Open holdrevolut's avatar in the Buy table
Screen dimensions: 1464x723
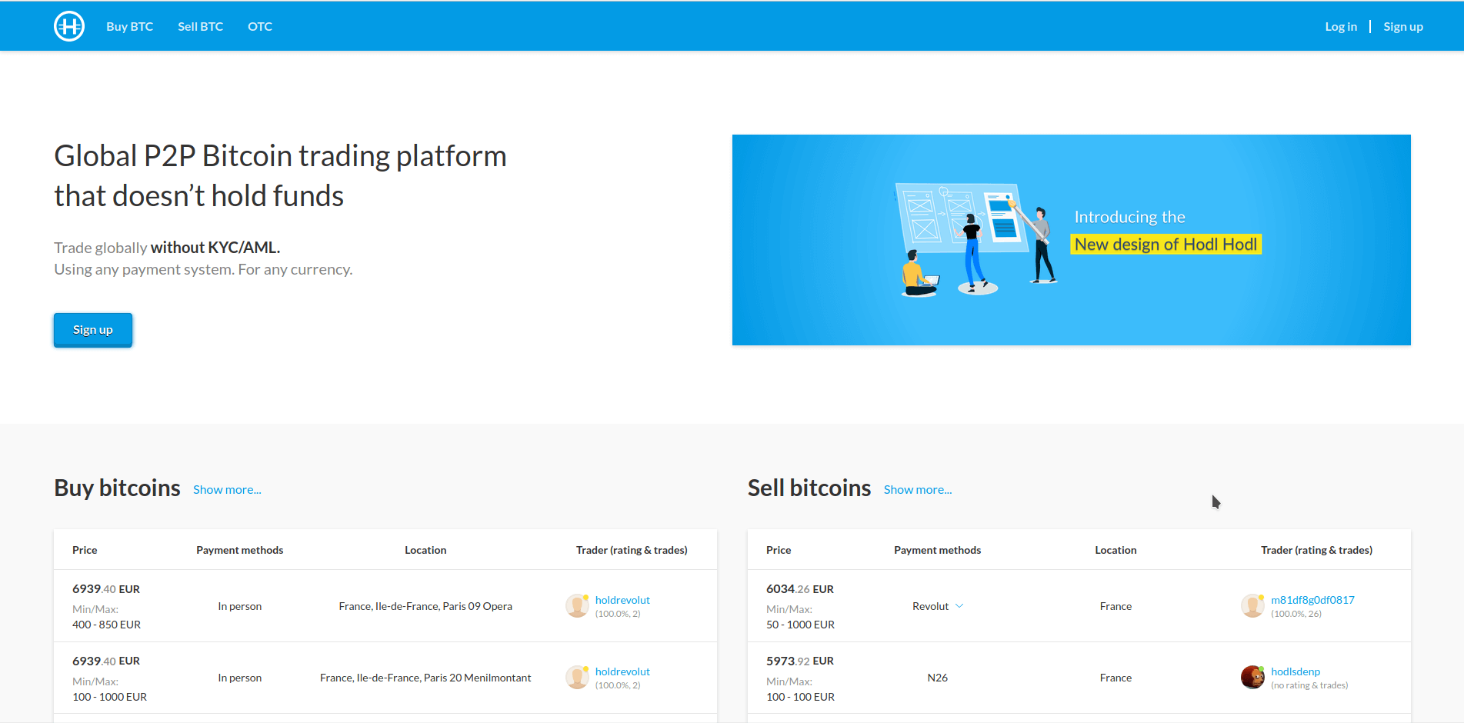click(577, 606)
